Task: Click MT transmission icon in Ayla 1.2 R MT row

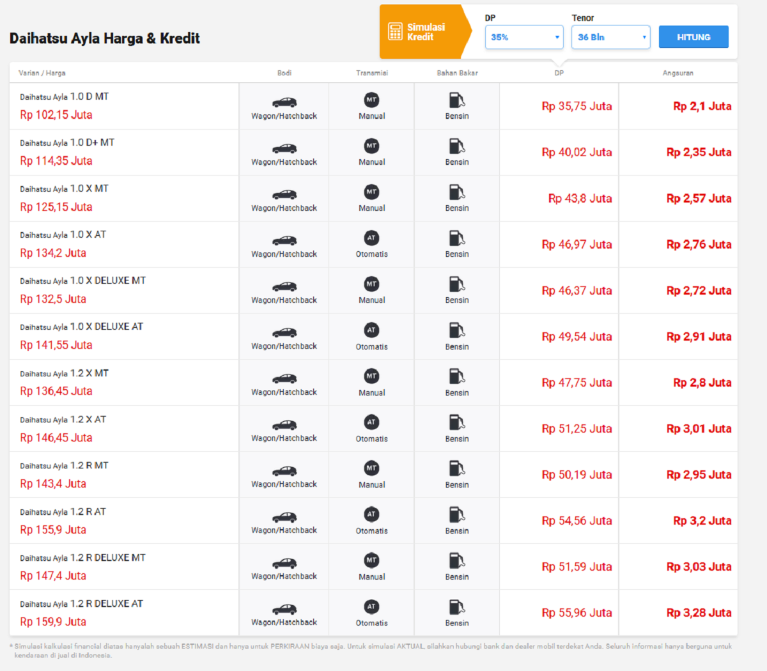Action: 371,468
